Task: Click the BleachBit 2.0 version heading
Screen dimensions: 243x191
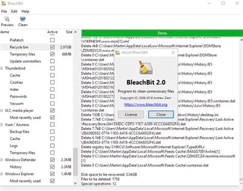Action: (x=146, y=82)
